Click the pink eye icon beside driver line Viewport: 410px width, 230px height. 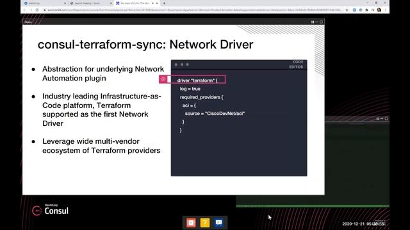click(x=163, y=79)
